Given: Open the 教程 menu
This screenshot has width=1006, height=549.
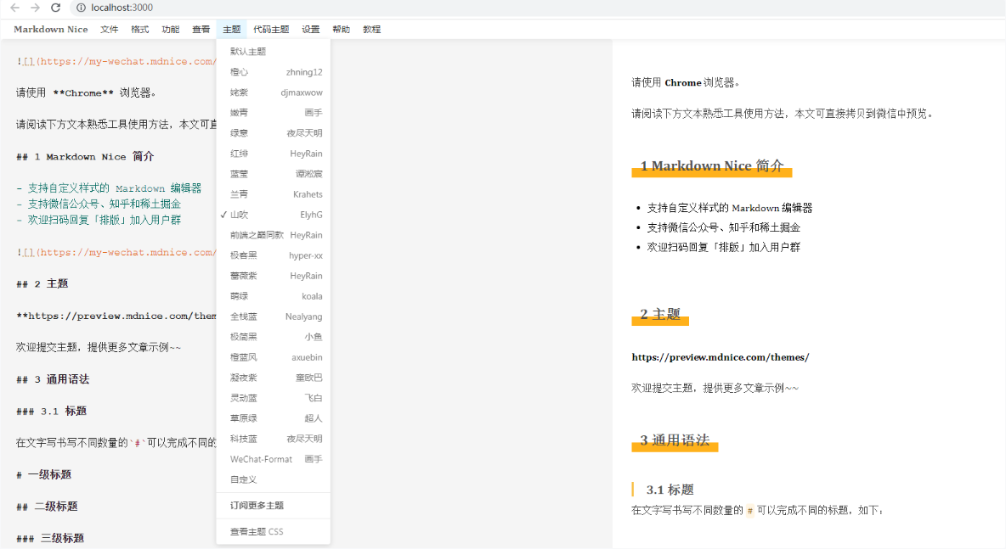Looking at the screenshot, I should [371, 30].
